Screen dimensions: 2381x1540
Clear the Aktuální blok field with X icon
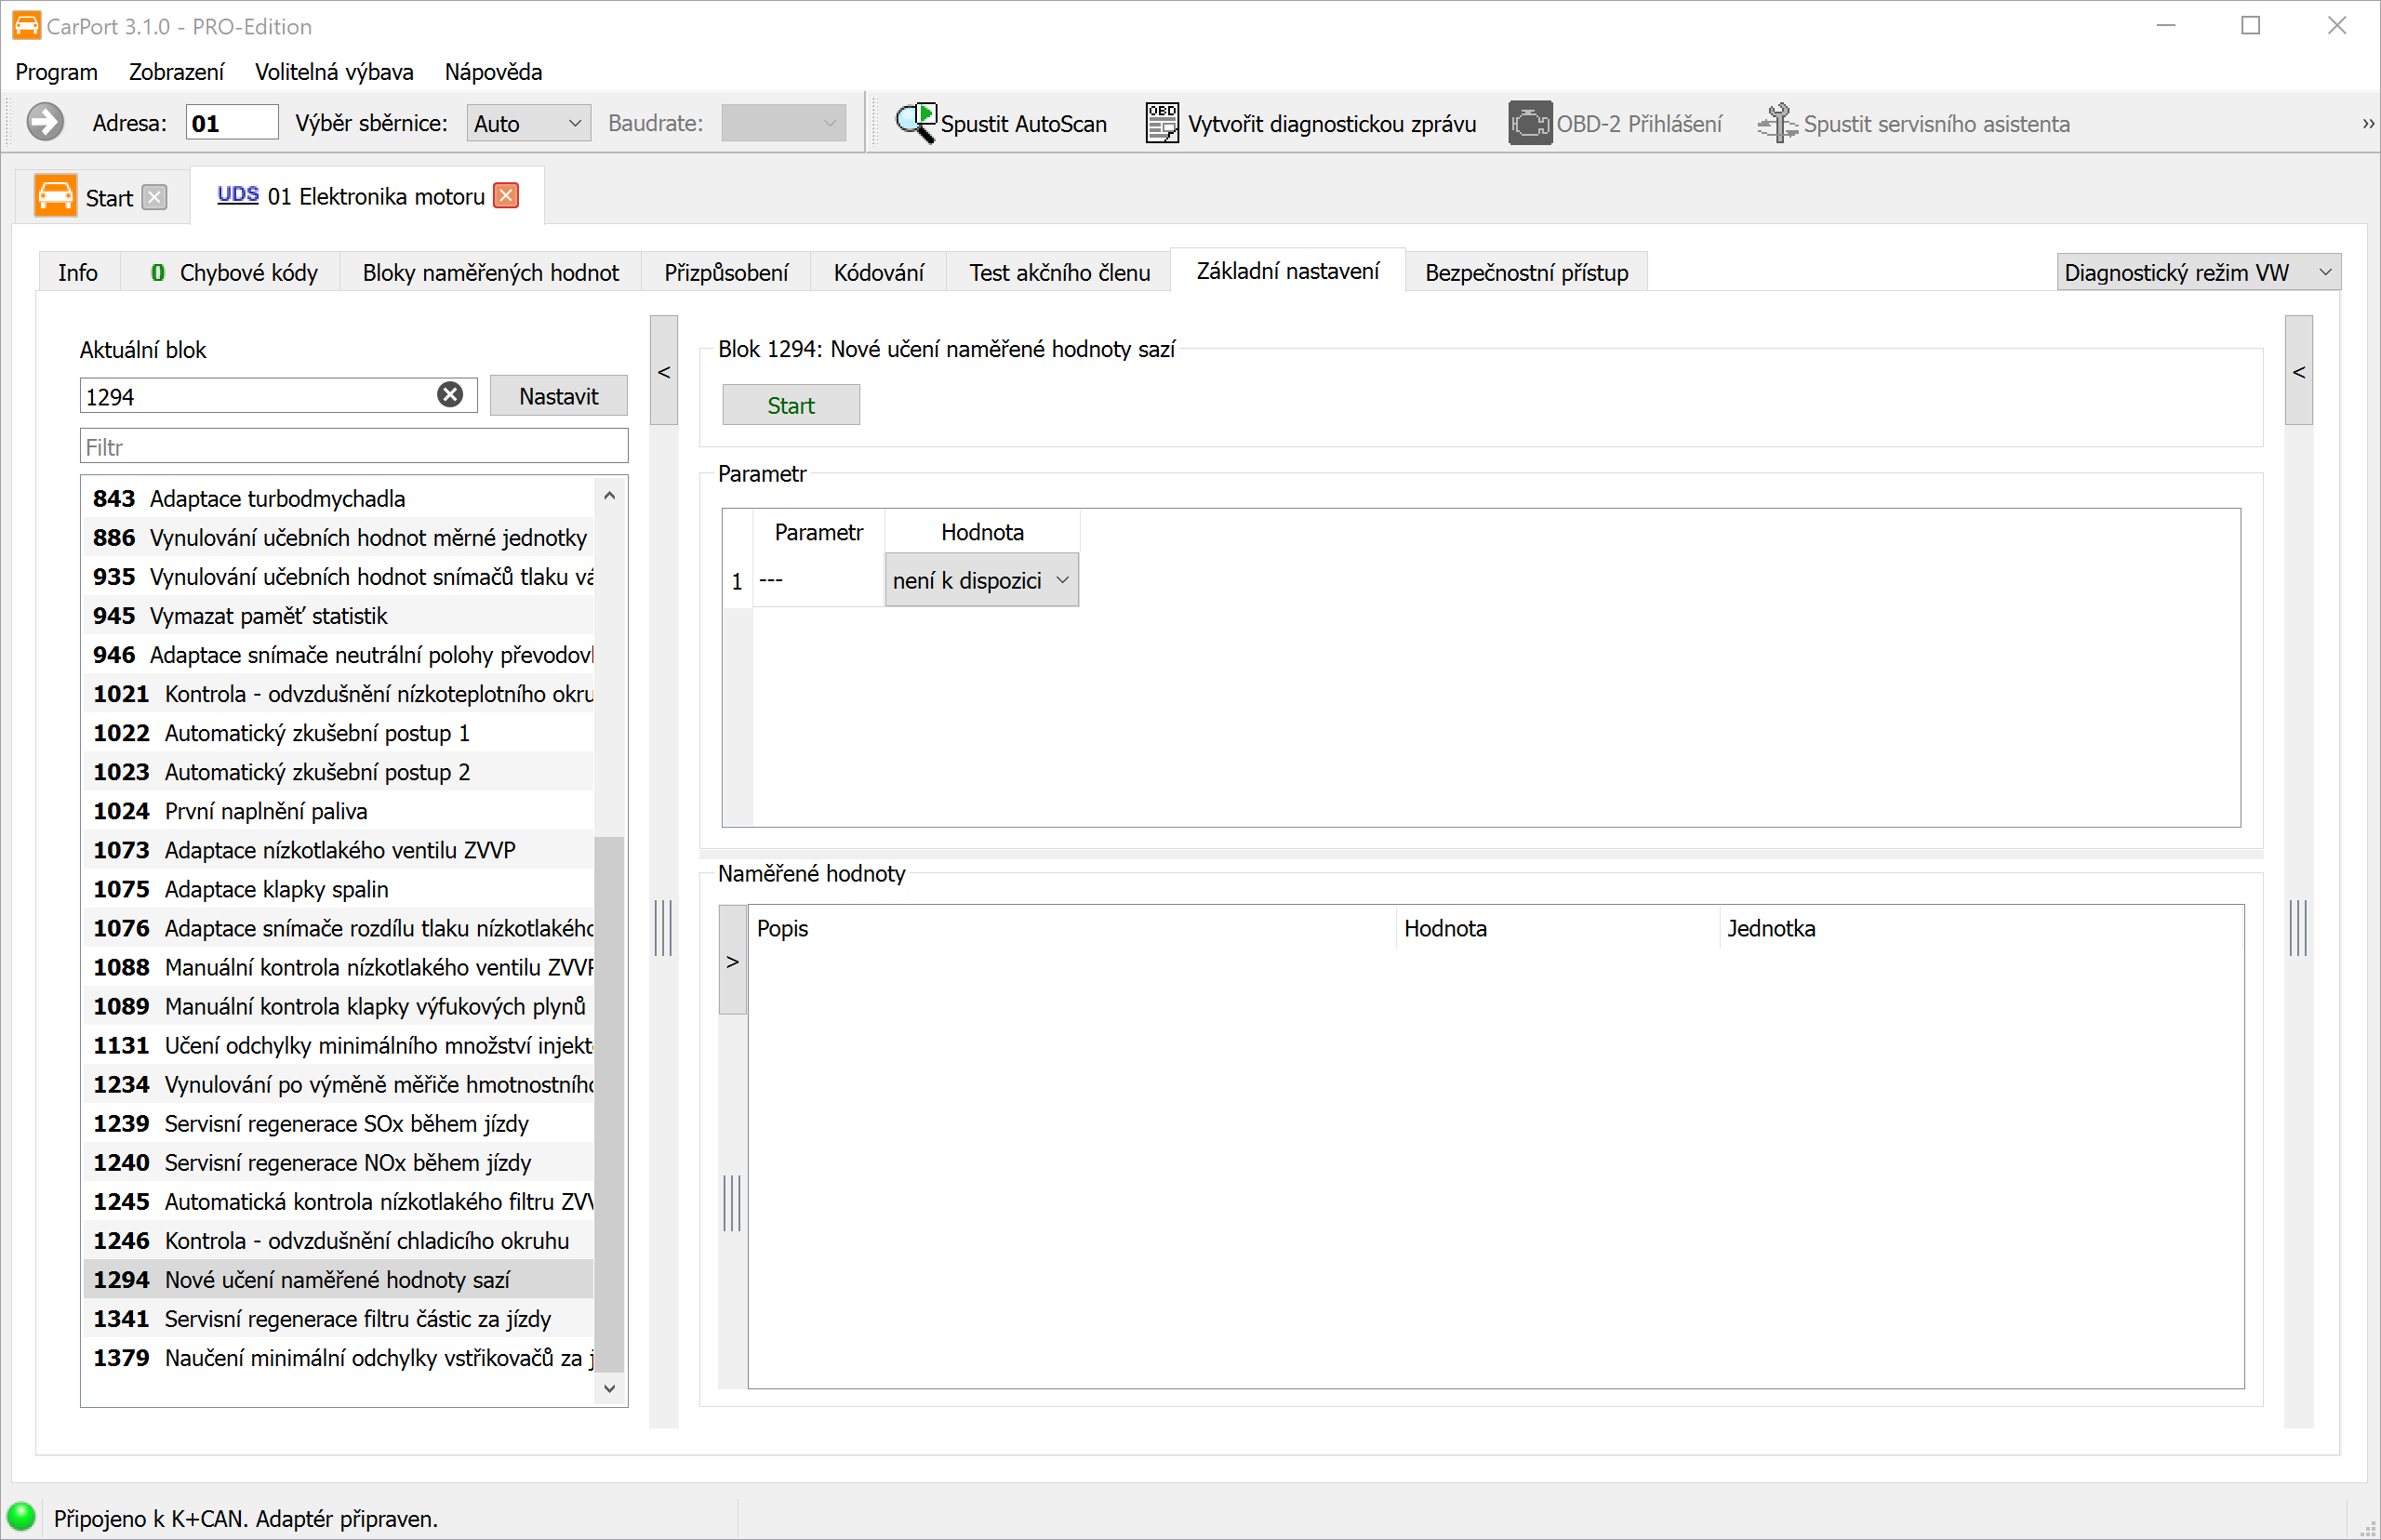pyautogui.click(x=450, y=395)
